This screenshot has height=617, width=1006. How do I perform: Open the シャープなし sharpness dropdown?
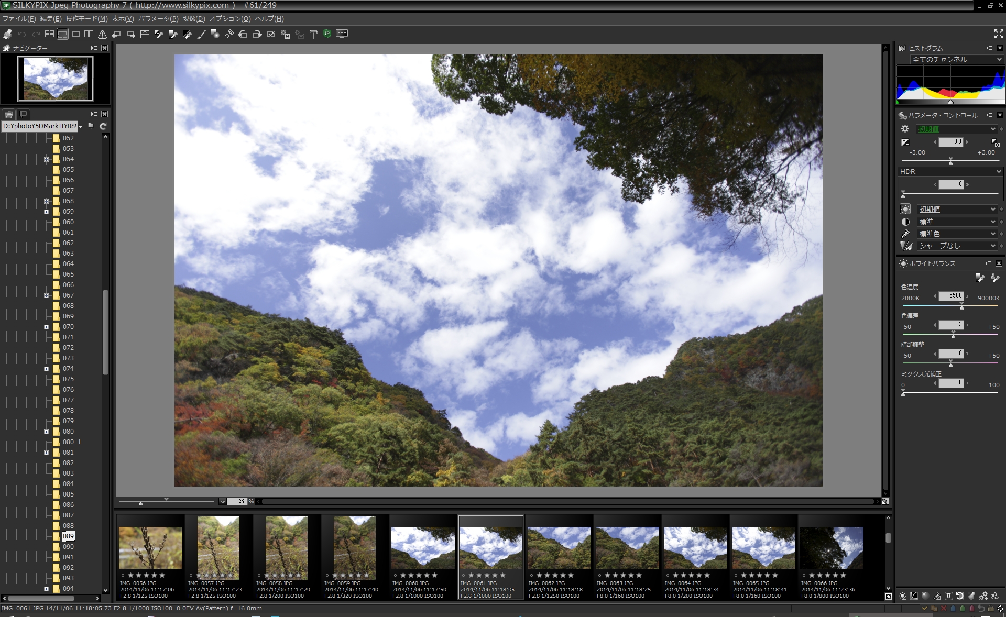956,246
